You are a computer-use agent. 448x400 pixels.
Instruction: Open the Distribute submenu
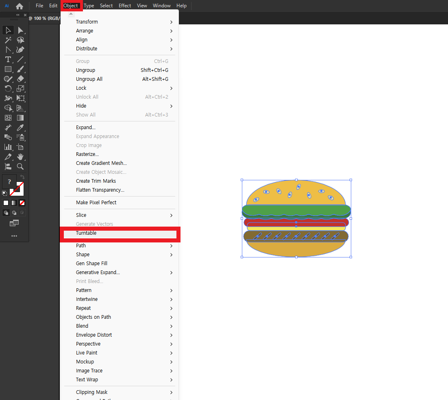(120, 49)
